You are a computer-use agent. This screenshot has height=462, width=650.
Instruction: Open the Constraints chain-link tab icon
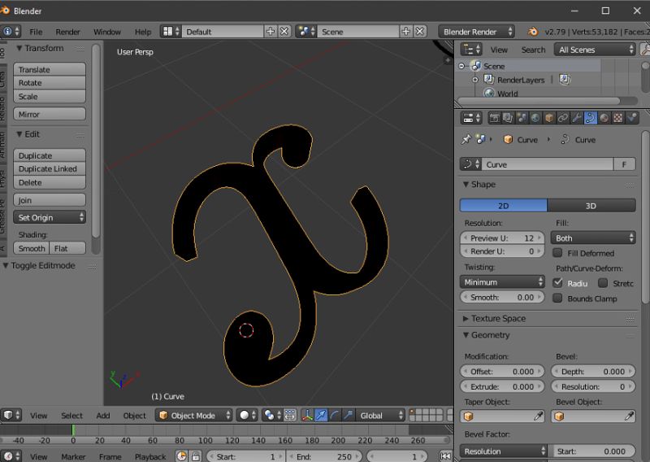point(562,118)
